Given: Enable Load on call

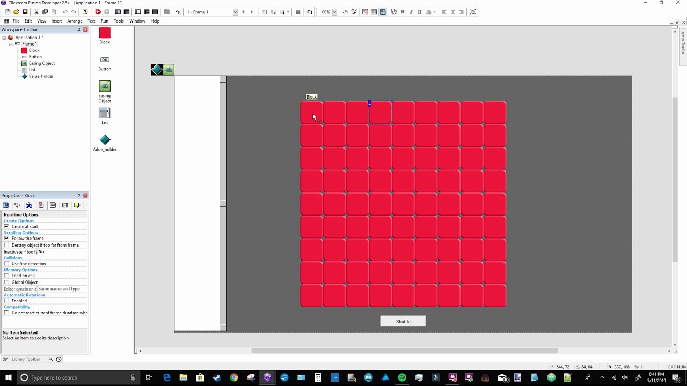Looking at the screenshot, I should tap(6, 276).
